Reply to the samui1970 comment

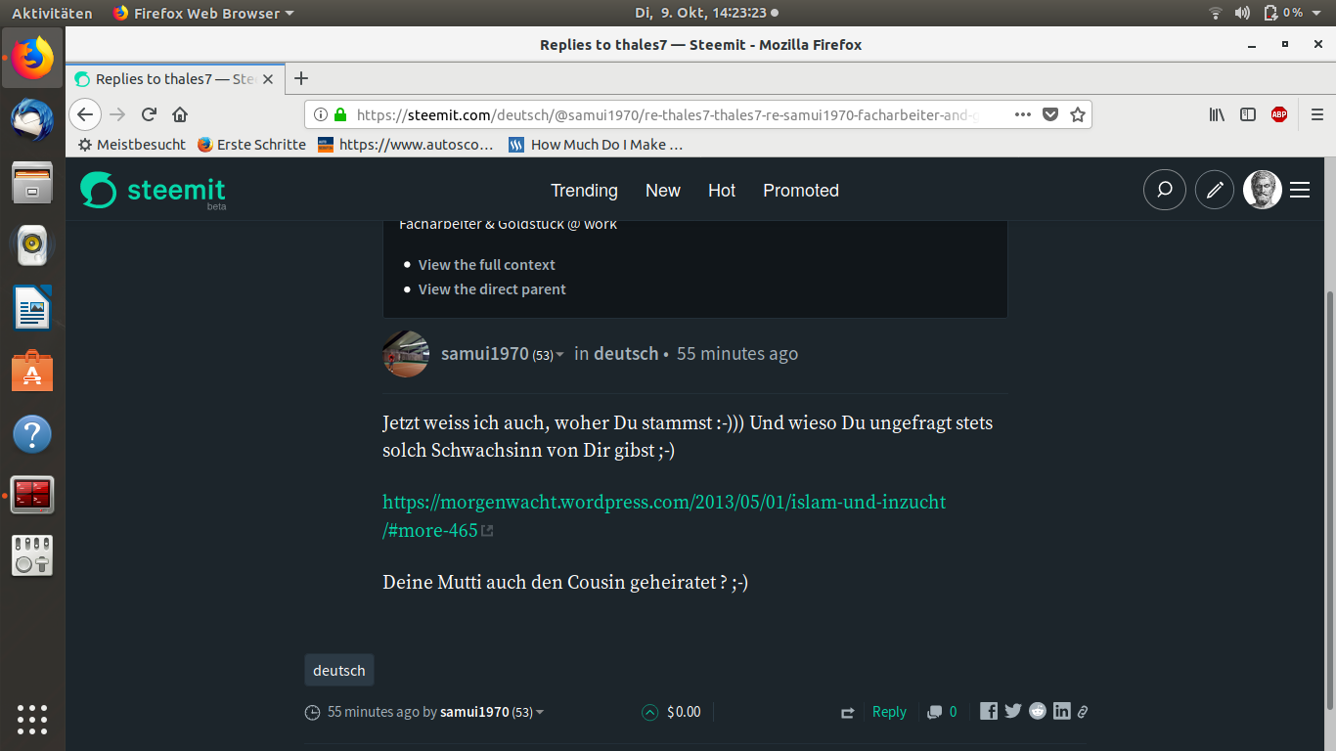click(889, 712)
